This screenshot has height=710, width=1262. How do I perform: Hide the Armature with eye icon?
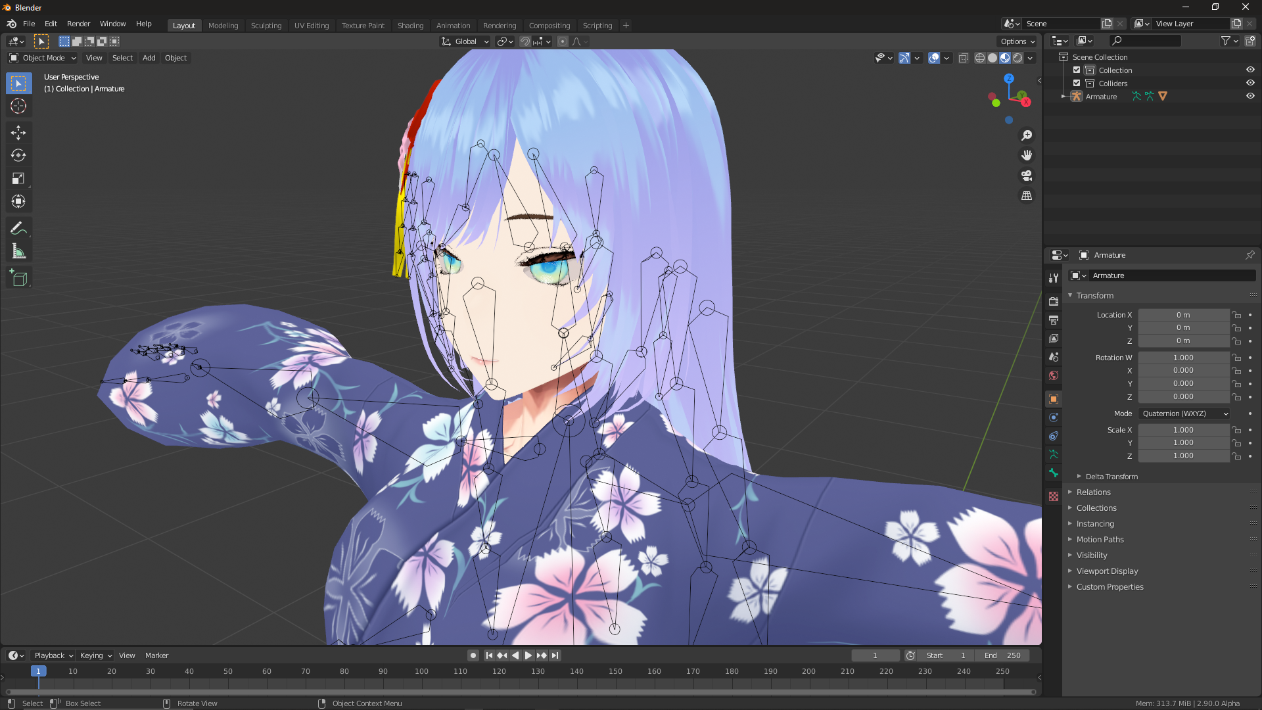pos(1250,97)
